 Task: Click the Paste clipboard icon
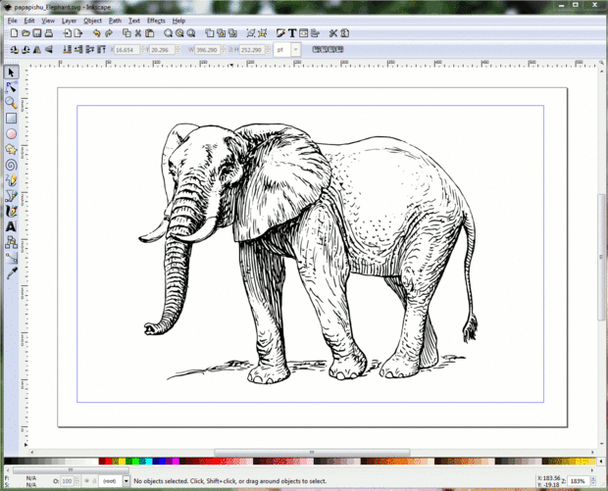[149, 33]
